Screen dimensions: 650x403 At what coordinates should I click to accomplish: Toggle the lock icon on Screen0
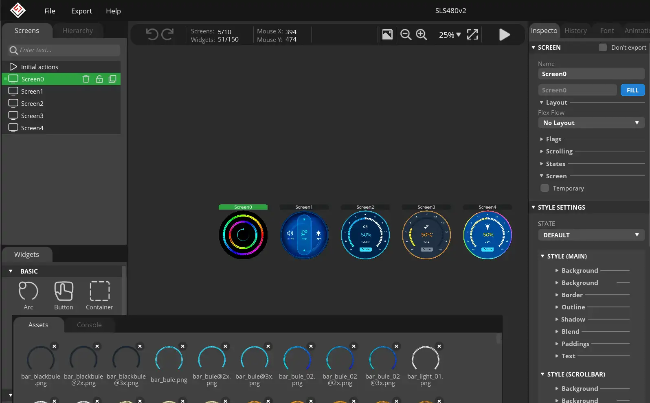click(x=99, y=79)
